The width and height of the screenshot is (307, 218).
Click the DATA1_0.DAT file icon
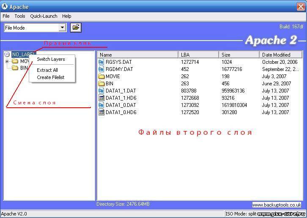101,105
